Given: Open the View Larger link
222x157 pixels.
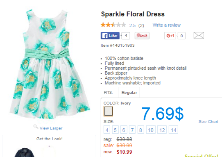Looking at the screenshot, I should (x=51, y=128).
